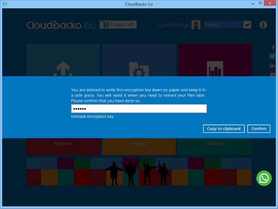The width and height of the screenshot is (278, 209).
Task: Click the Confirm button
Action: click(259, 129)
